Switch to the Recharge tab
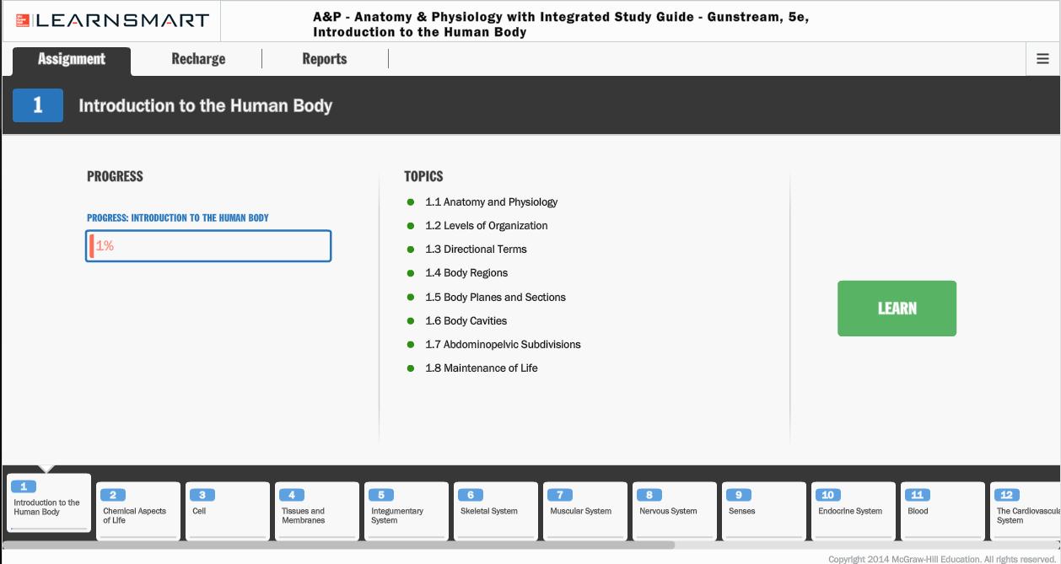 (198, 59)
